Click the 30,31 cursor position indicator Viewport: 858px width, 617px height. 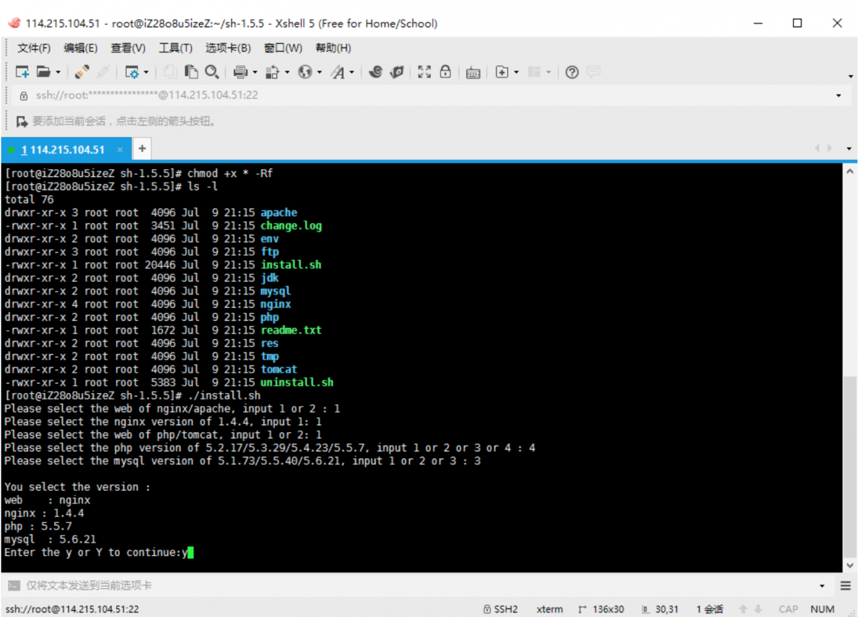[660, 609]
